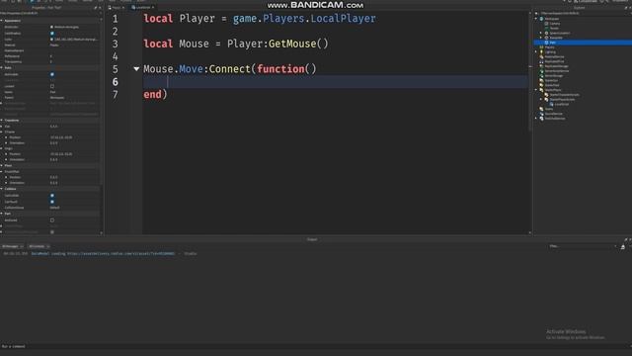Toggle the Archivable checkbox
The image size is (632, 356).
coord(52,75)
